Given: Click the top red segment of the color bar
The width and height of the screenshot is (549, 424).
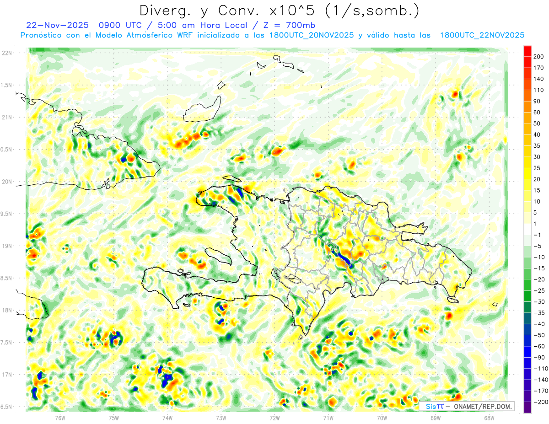Looking at the screenshot, I should 527,51.
